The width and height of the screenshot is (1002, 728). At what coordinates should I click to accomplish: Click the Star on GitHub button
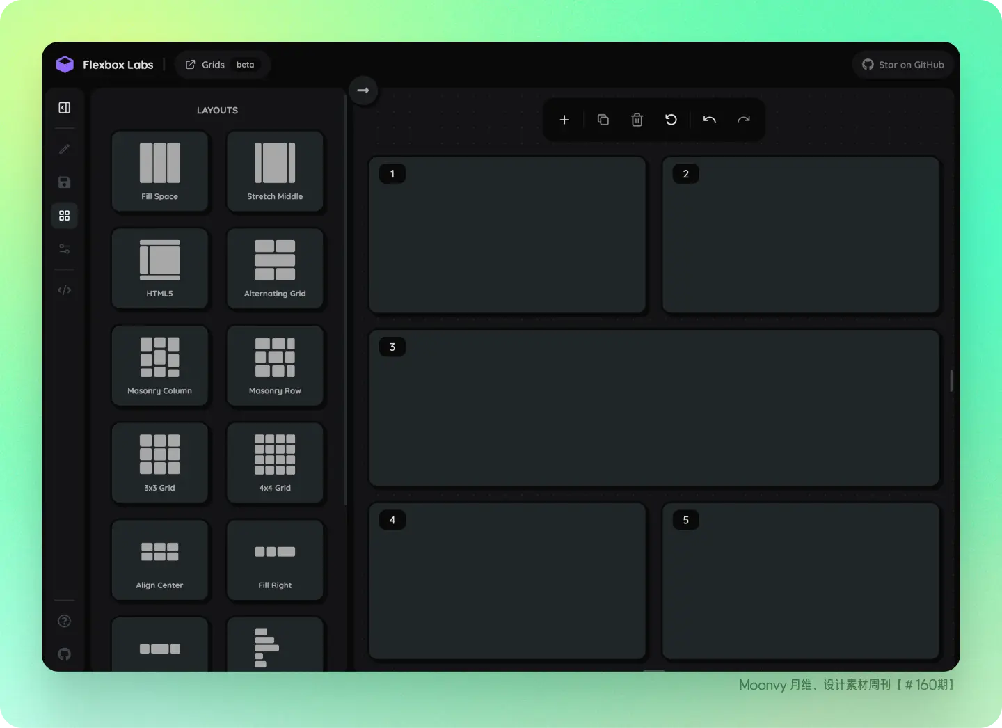click(x=903, y=65)
